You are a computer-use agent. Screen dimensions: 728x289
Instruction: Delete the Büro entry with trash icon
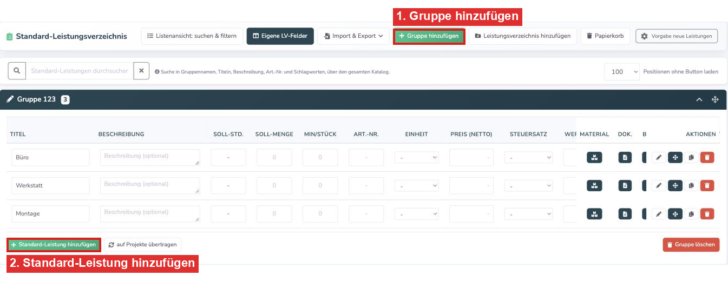(707, 157)
